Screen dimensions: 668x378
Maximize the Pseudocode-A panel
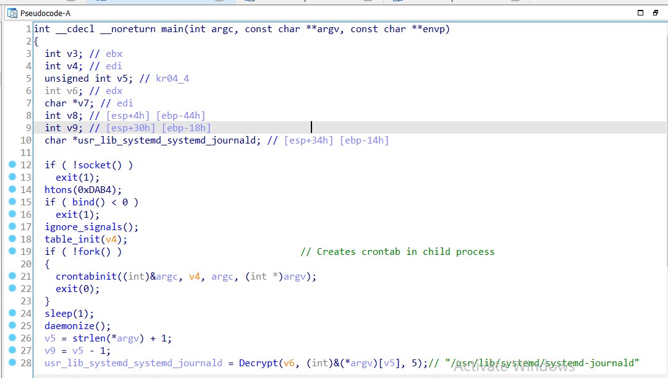640,13
